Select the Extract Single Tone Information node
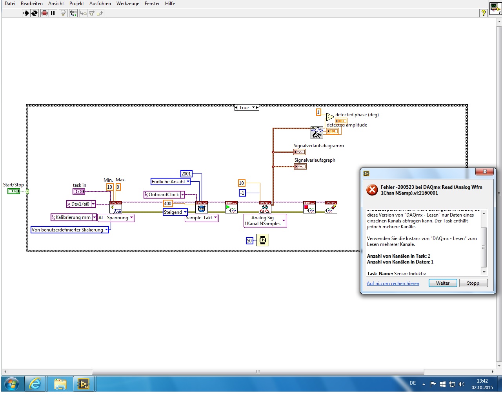Screen dimensions: 502x401 (316, 133)
